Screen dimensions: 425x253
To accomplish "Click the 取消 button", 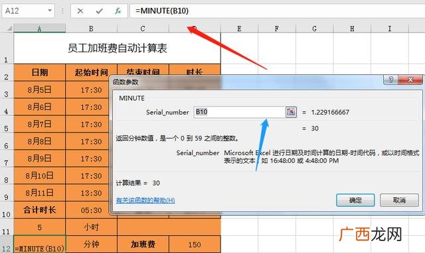I will coord(399,200).
